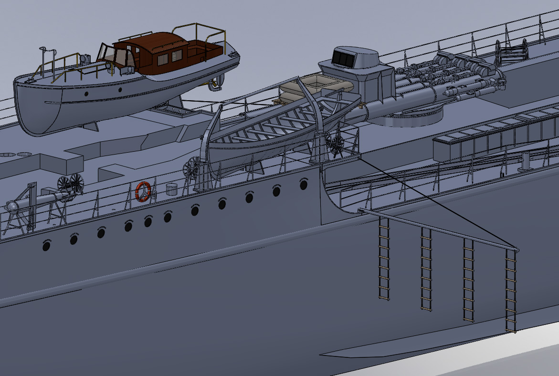The image size is (559, 376).
Task: Click the small bucket beside the life ring
Action: click(x=171, y=188)
